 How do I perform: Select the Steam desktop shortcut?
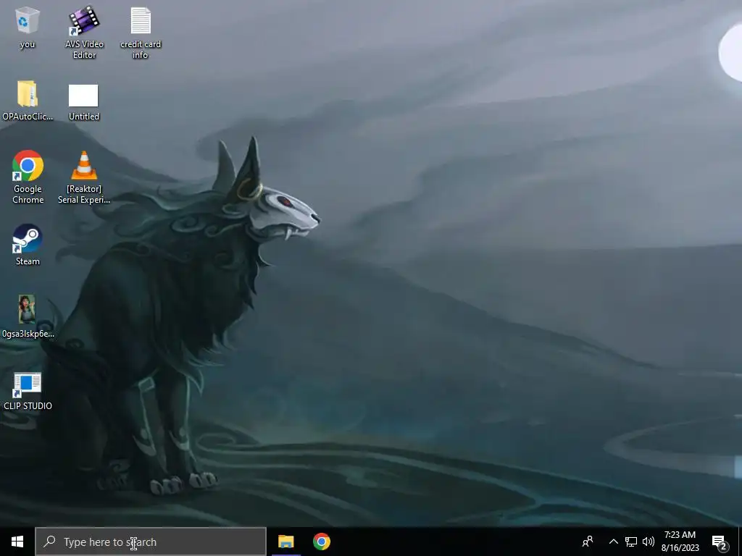tap(28, 245)
